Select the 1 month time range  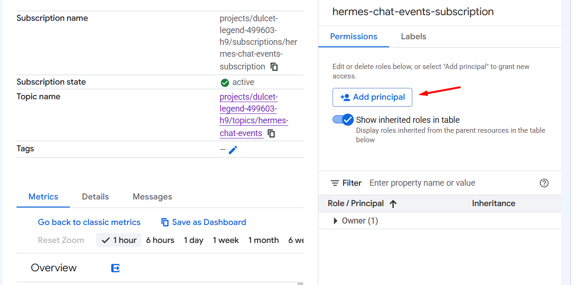(264, 240)
